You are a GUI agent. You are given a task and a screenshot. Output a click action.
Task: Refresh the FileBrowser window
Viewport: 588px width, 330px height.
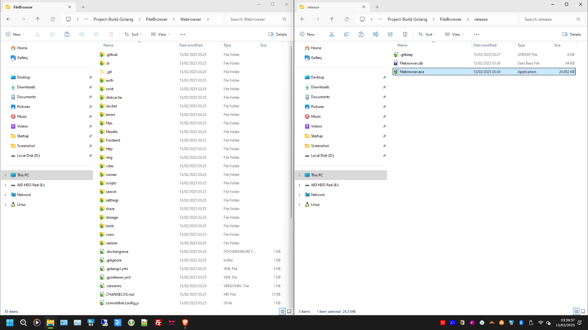coord(52,19)
